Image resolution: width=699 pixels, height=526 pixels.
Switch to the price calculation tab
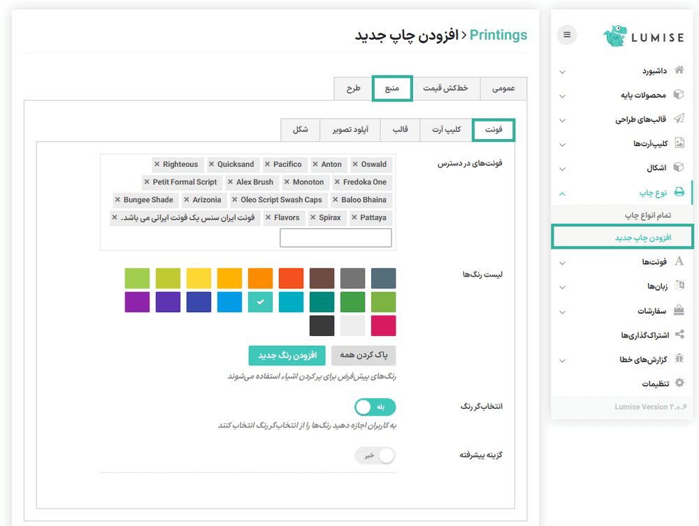(445, 89)
